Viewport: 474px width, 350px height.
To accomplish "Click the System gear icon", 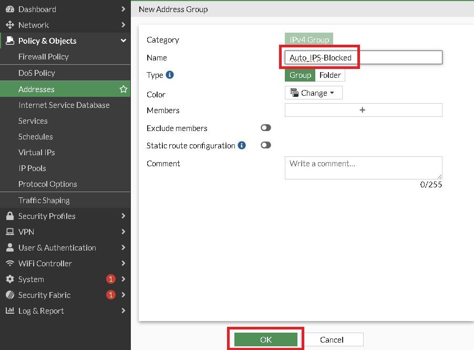I will (x=9, y=279).
